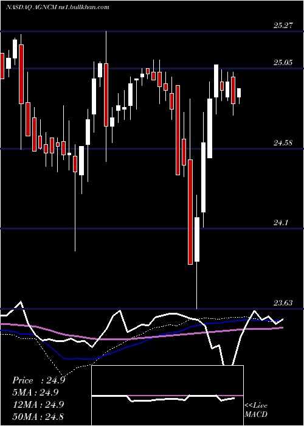
Task: Click the 50MA : 24.8 readout
Action: coord(38,416)
